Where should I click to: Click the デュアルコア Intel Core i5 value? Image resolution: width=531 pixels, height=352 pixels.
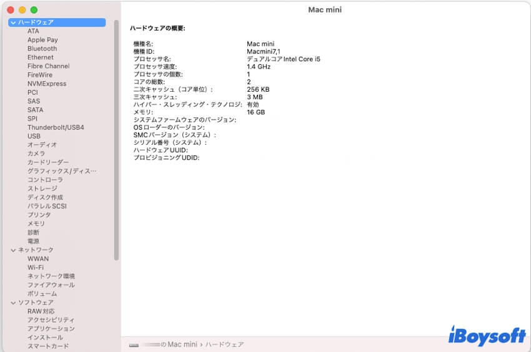[x=284, y=59]
